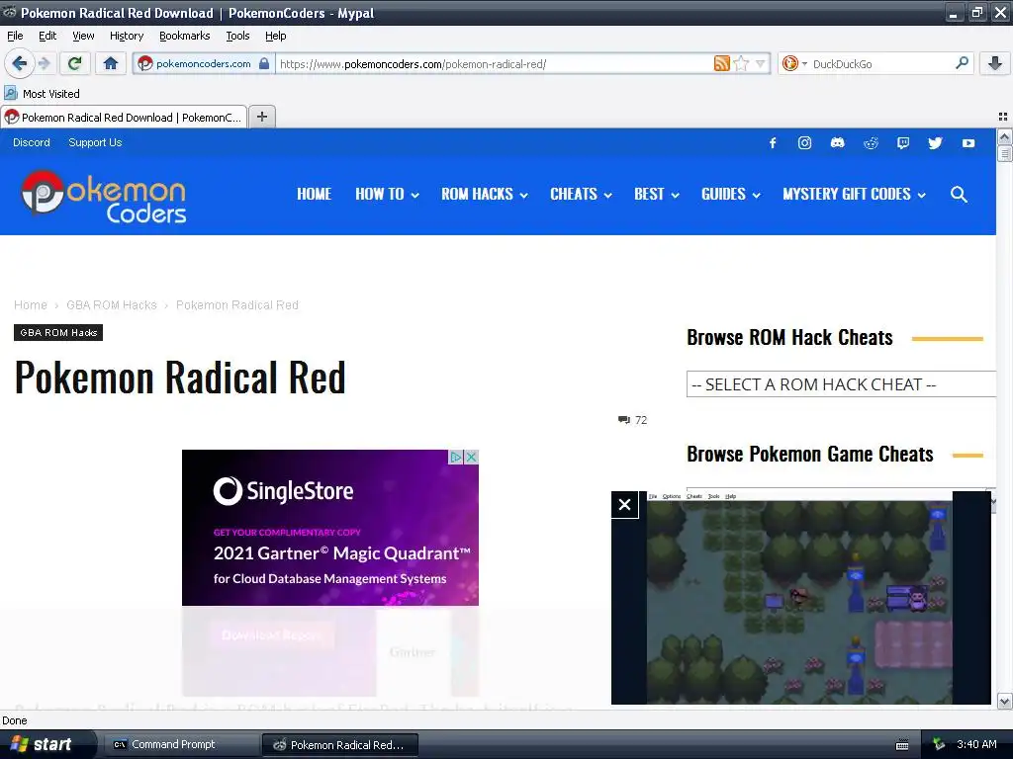
Task: Click in the DuckDuckGo search field
Action: click(881, 63)
